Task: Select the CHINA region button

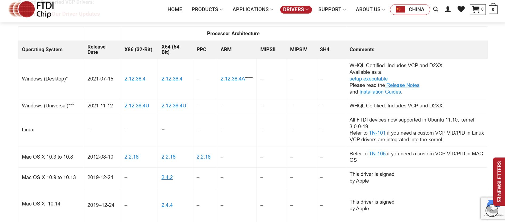Action: (x=410, y=9)
